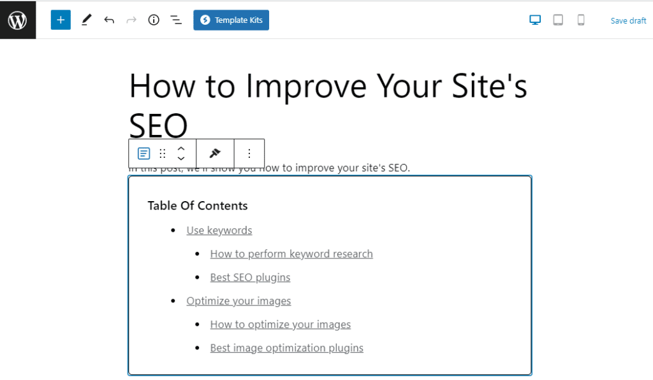Switch to desktop preview mode
The height and width of the screenshot is (380, 653).
pyautogui.click(x=535, y=20)
